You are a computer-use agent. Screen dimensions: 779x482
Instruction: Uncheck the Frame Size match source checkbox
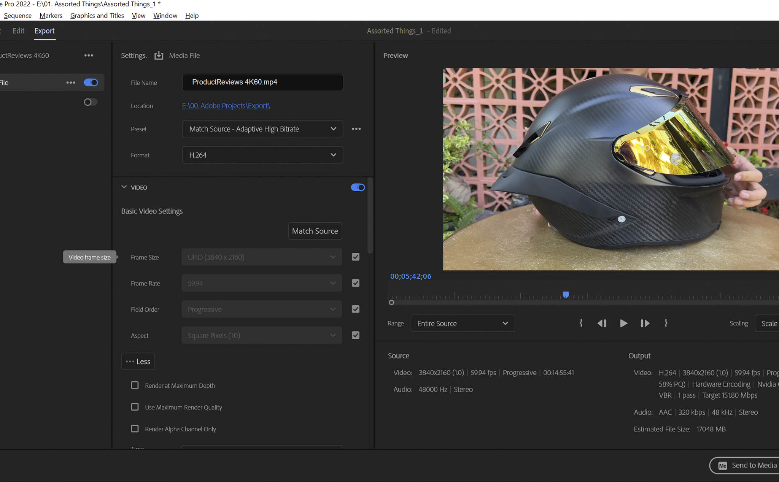(356, 257)
